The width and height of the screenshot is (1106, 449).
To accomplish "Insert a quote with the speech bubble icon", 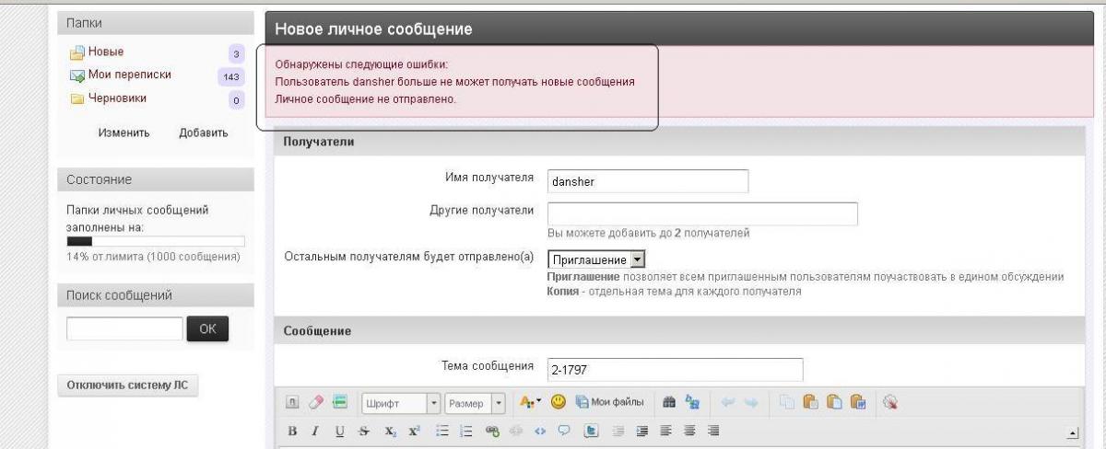I will [564, 431].
